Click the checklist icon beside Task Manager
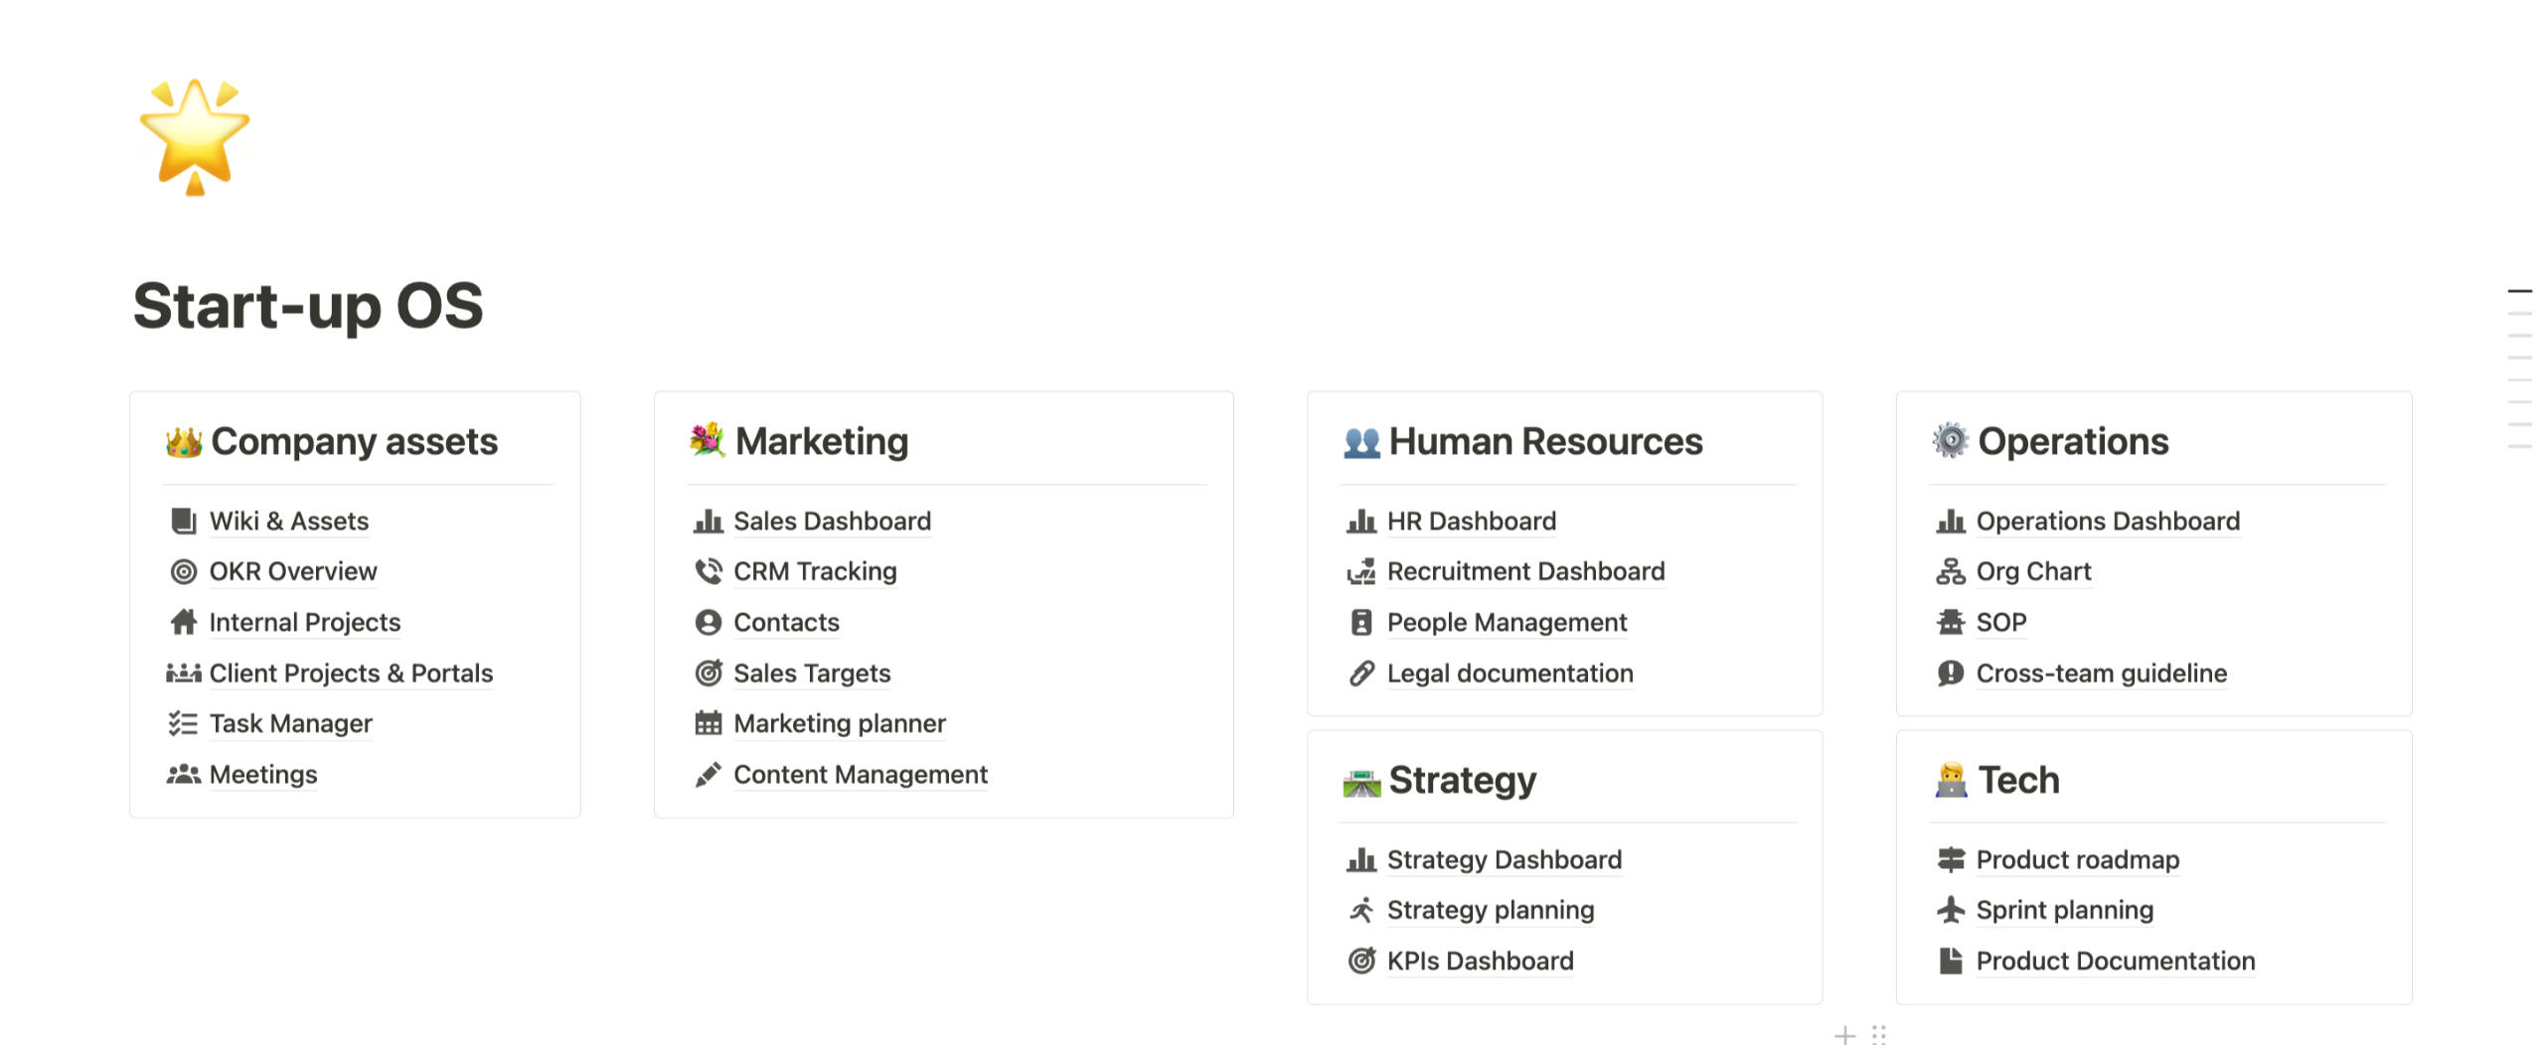The height and width of the screenshot is (1045, 2544). [x=184, y=723]
